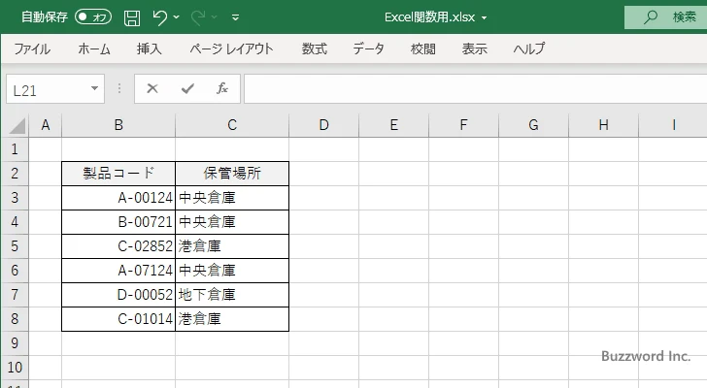Select column F header
The height and width of the screenshot is (388, 707).
tap(463, 125)
